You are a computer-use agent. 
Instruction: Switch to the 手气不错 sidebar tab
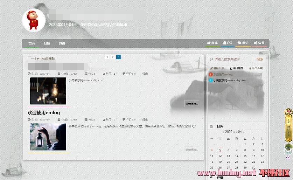coord(256,68)
